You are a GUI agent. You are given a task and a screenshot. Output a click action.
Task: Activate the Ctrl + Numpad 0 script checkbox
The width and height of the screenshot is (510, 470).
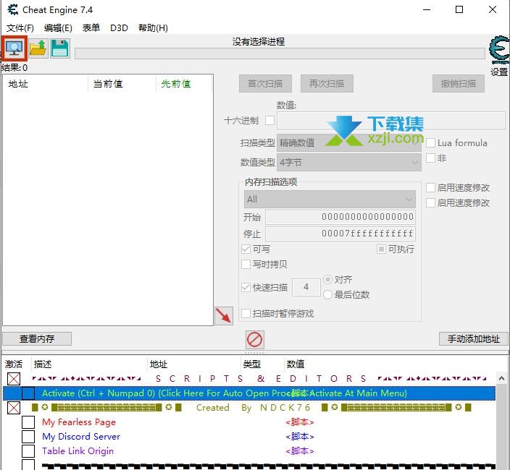pos(28,393)
